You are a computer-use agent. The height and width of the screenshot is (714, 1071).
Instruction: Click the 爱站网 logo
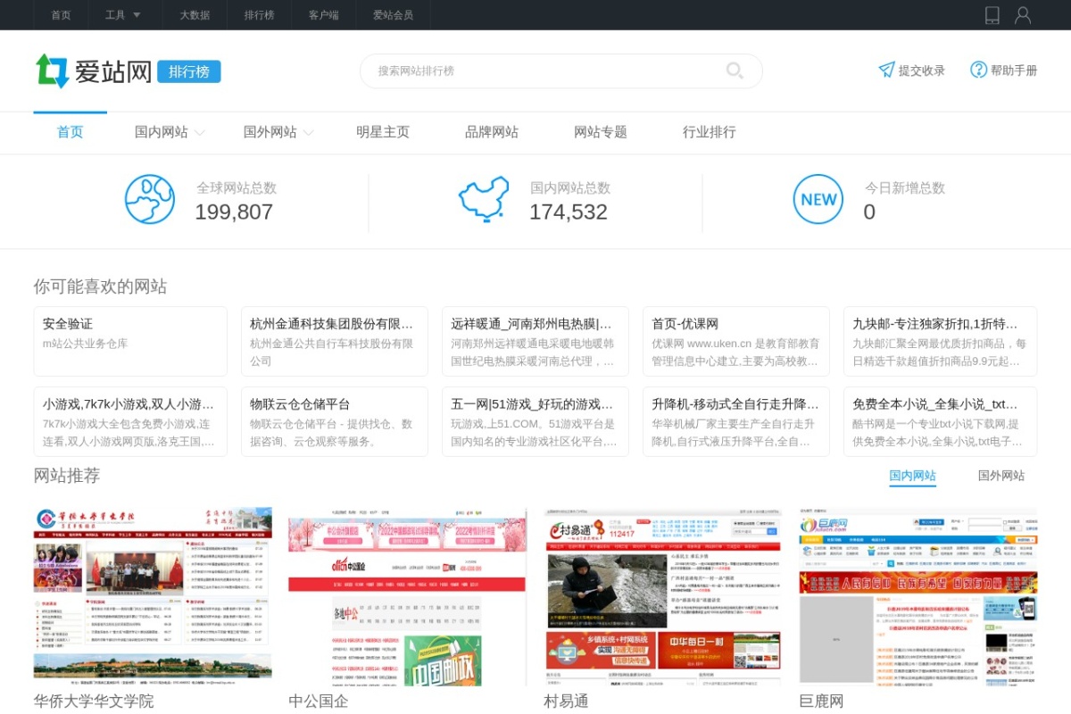[94, 71]
